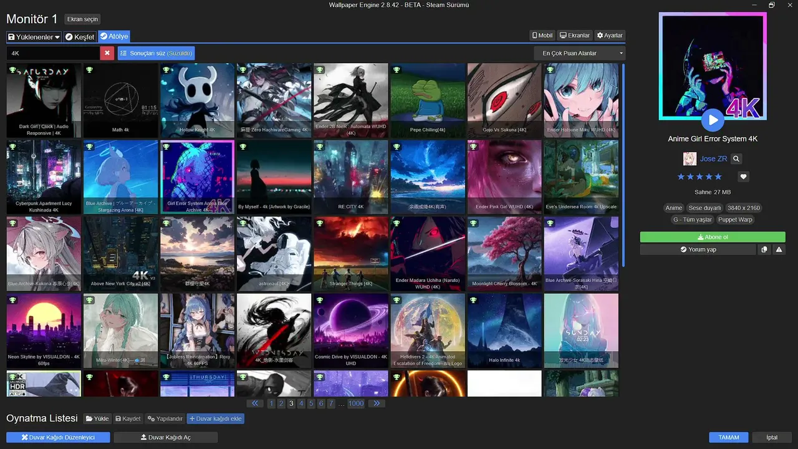The height and width of the screenshot is (449, 798).
Task: Go to the next pages double-arrow
Action: (377, 403)
